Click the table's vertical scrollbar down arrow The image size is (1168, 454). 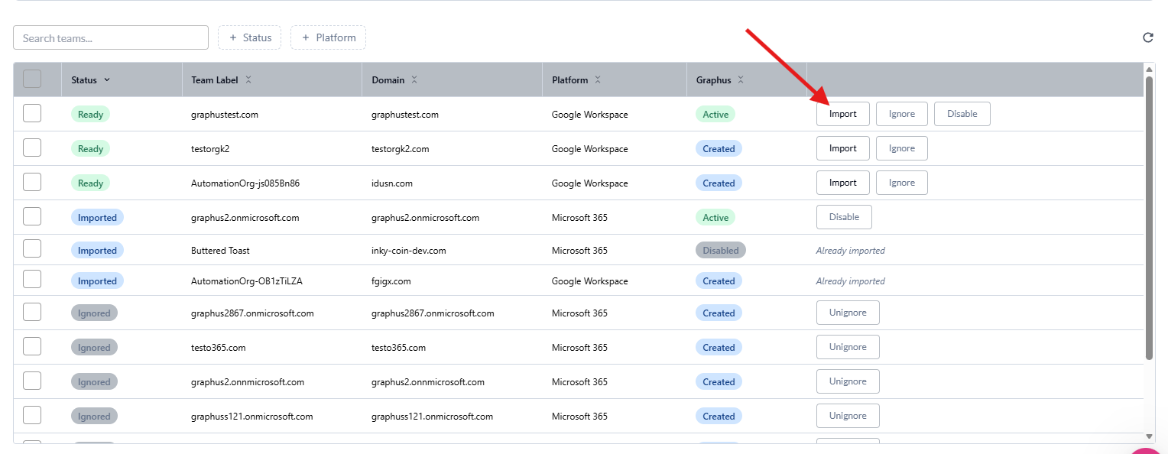[1149, 436]
